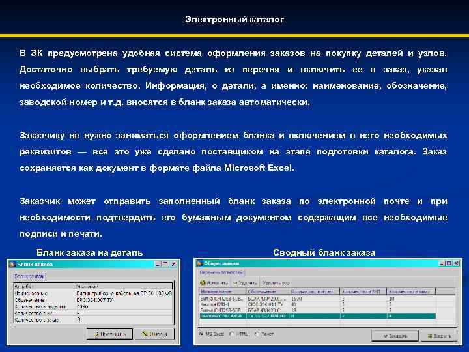469x352 pixels.
Task: Click 'Отмена' in the order form window
Action: [154, 334]
